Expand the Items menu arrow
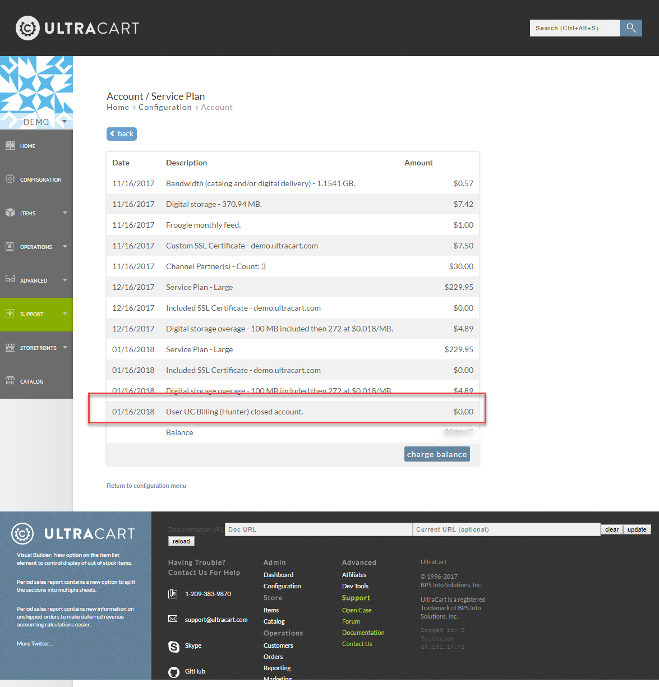 65,213
